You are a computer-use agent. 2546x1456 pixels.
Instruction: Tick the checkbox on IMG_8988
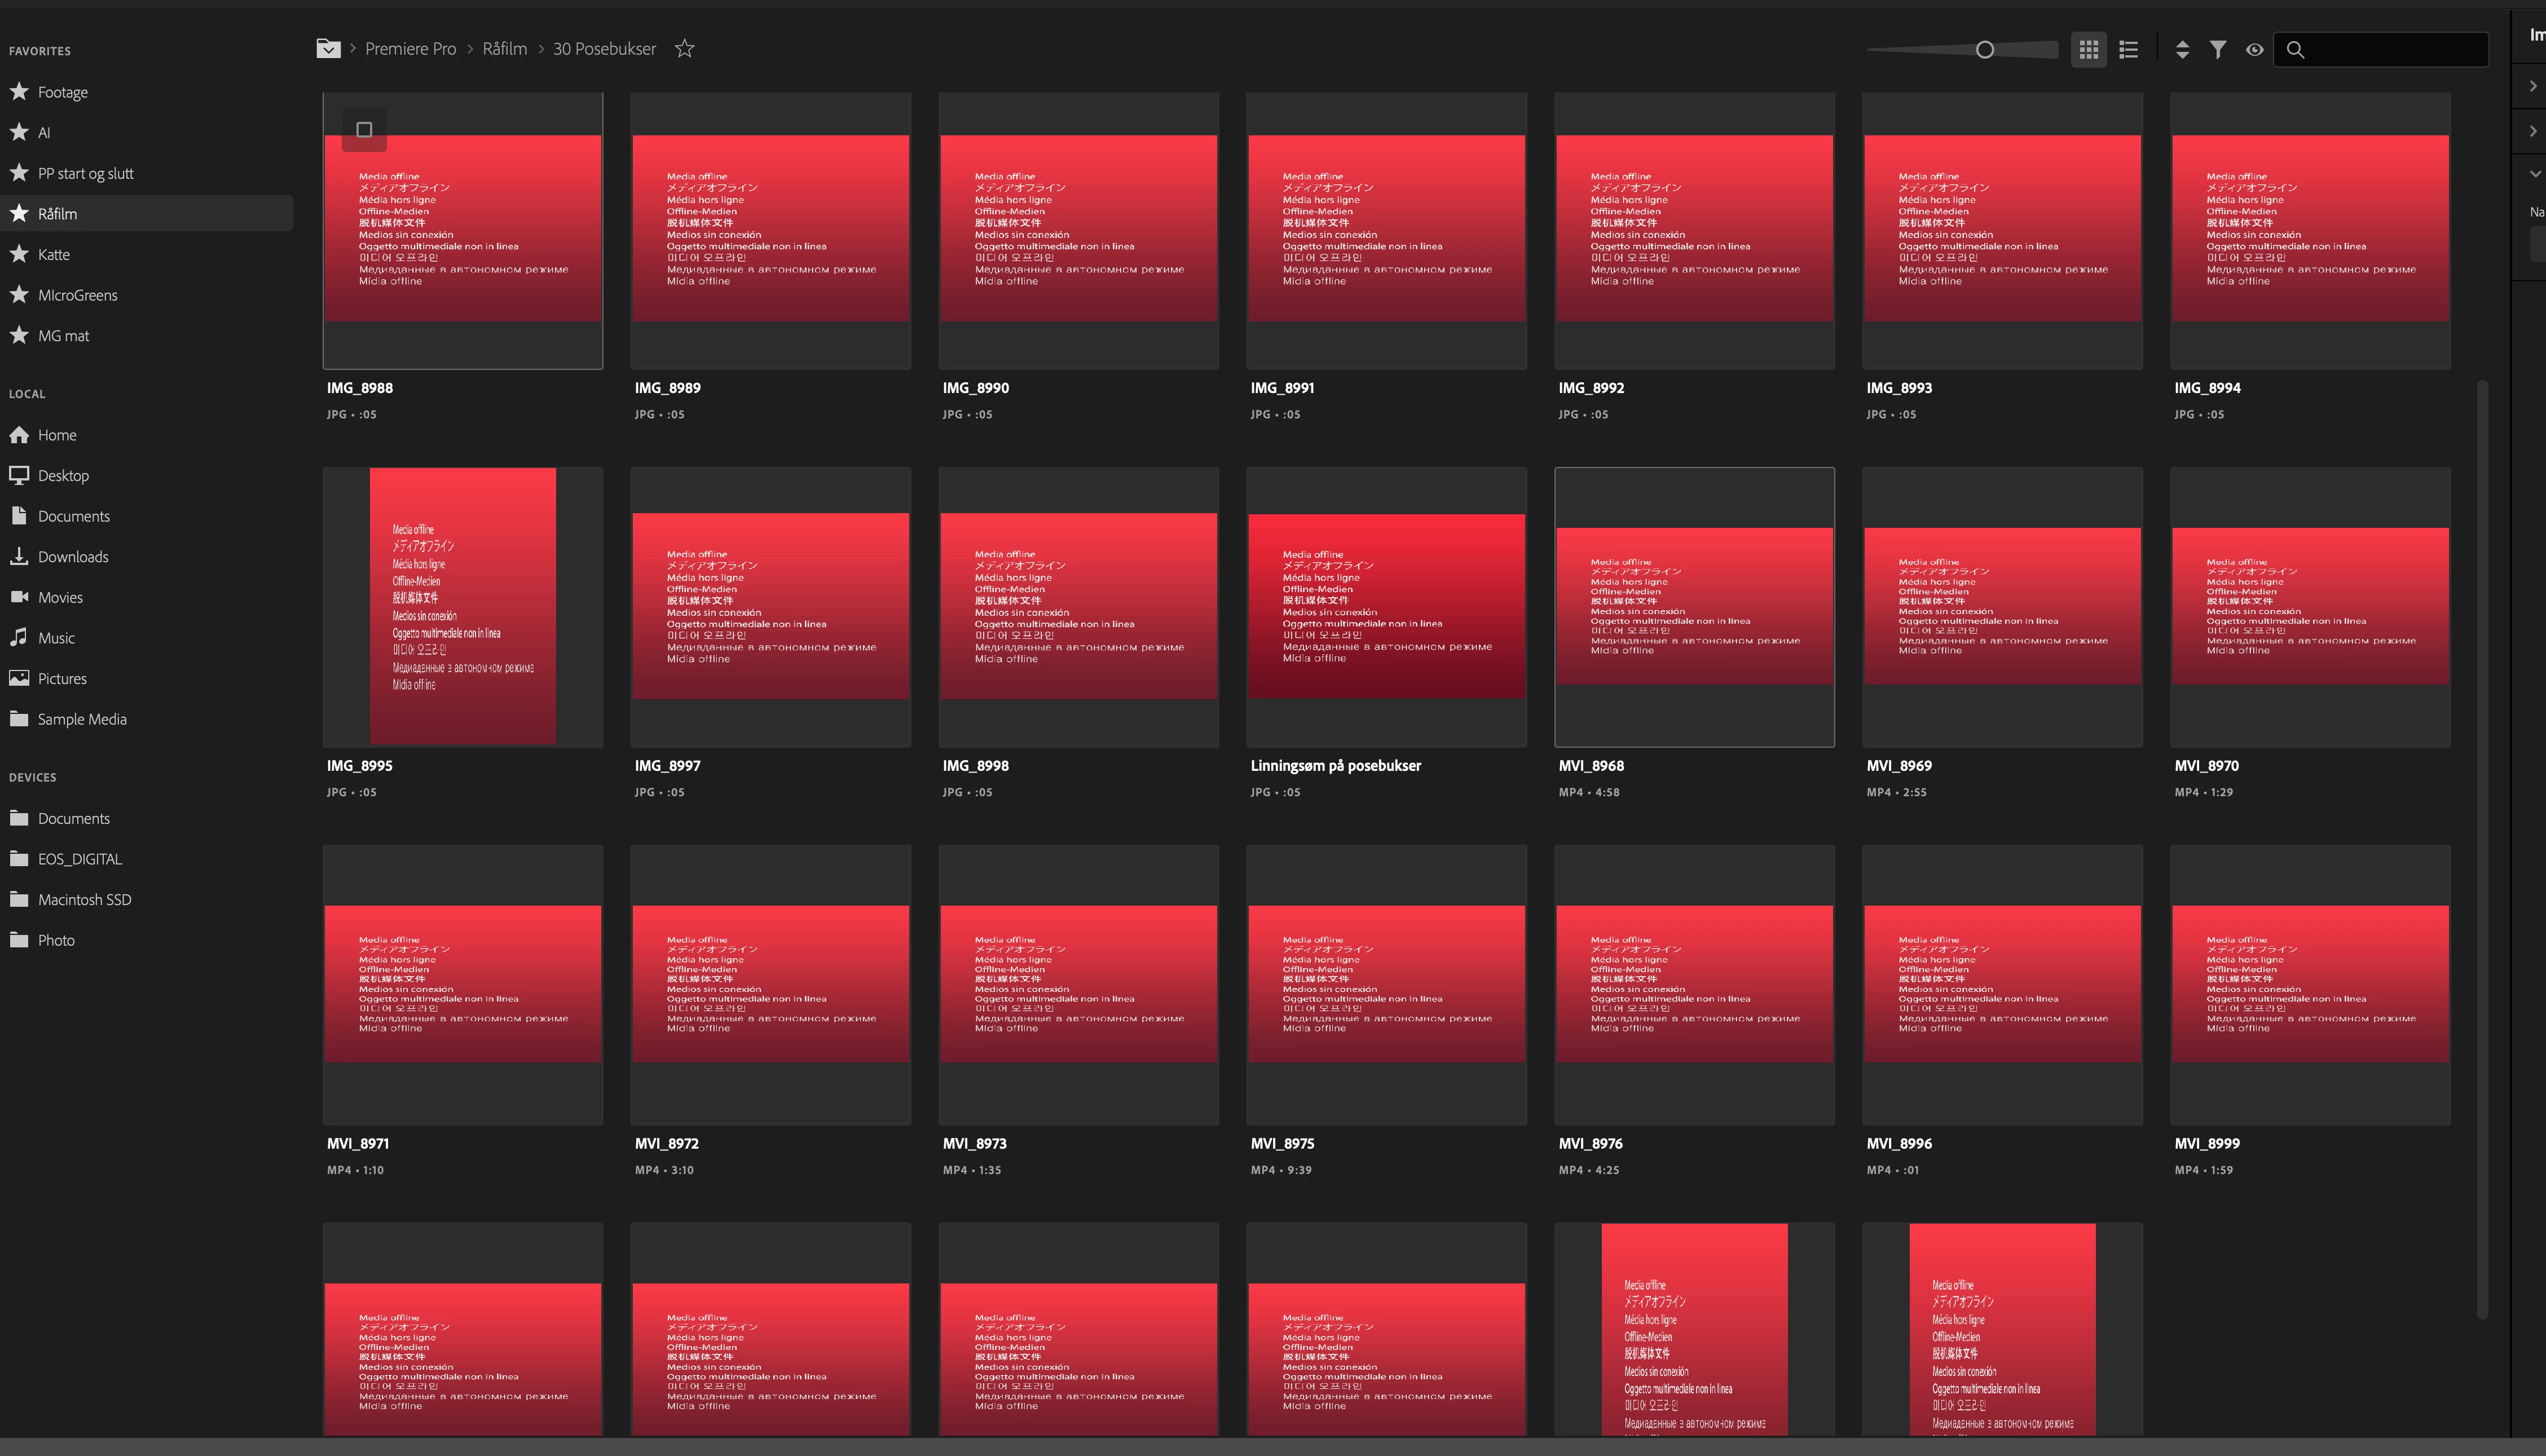click(x=364, y=130)
